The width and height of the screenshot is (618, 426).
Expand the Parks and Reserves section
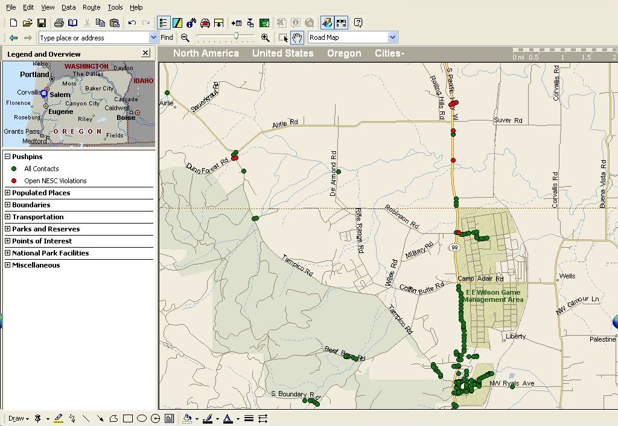coord(8,229)
